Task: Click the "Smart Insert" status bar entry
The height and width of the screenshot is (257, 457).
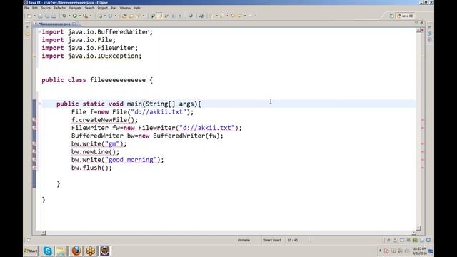Action: (x=272, y=240)
